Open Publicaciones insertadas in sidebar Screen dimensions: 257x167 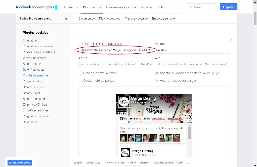pyautogui.click(x=39, y=52)
